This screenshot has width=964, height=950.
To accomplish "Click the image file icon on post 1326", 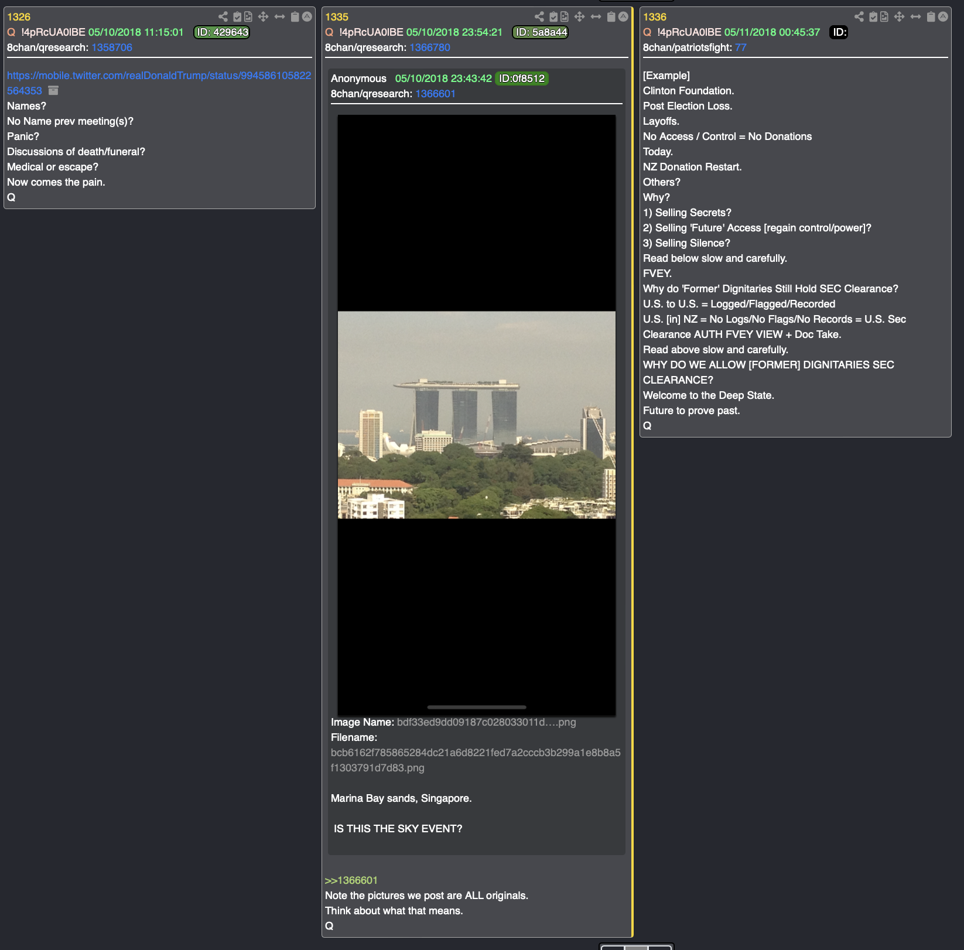I will pyautogui.click(x=248, y=17).
